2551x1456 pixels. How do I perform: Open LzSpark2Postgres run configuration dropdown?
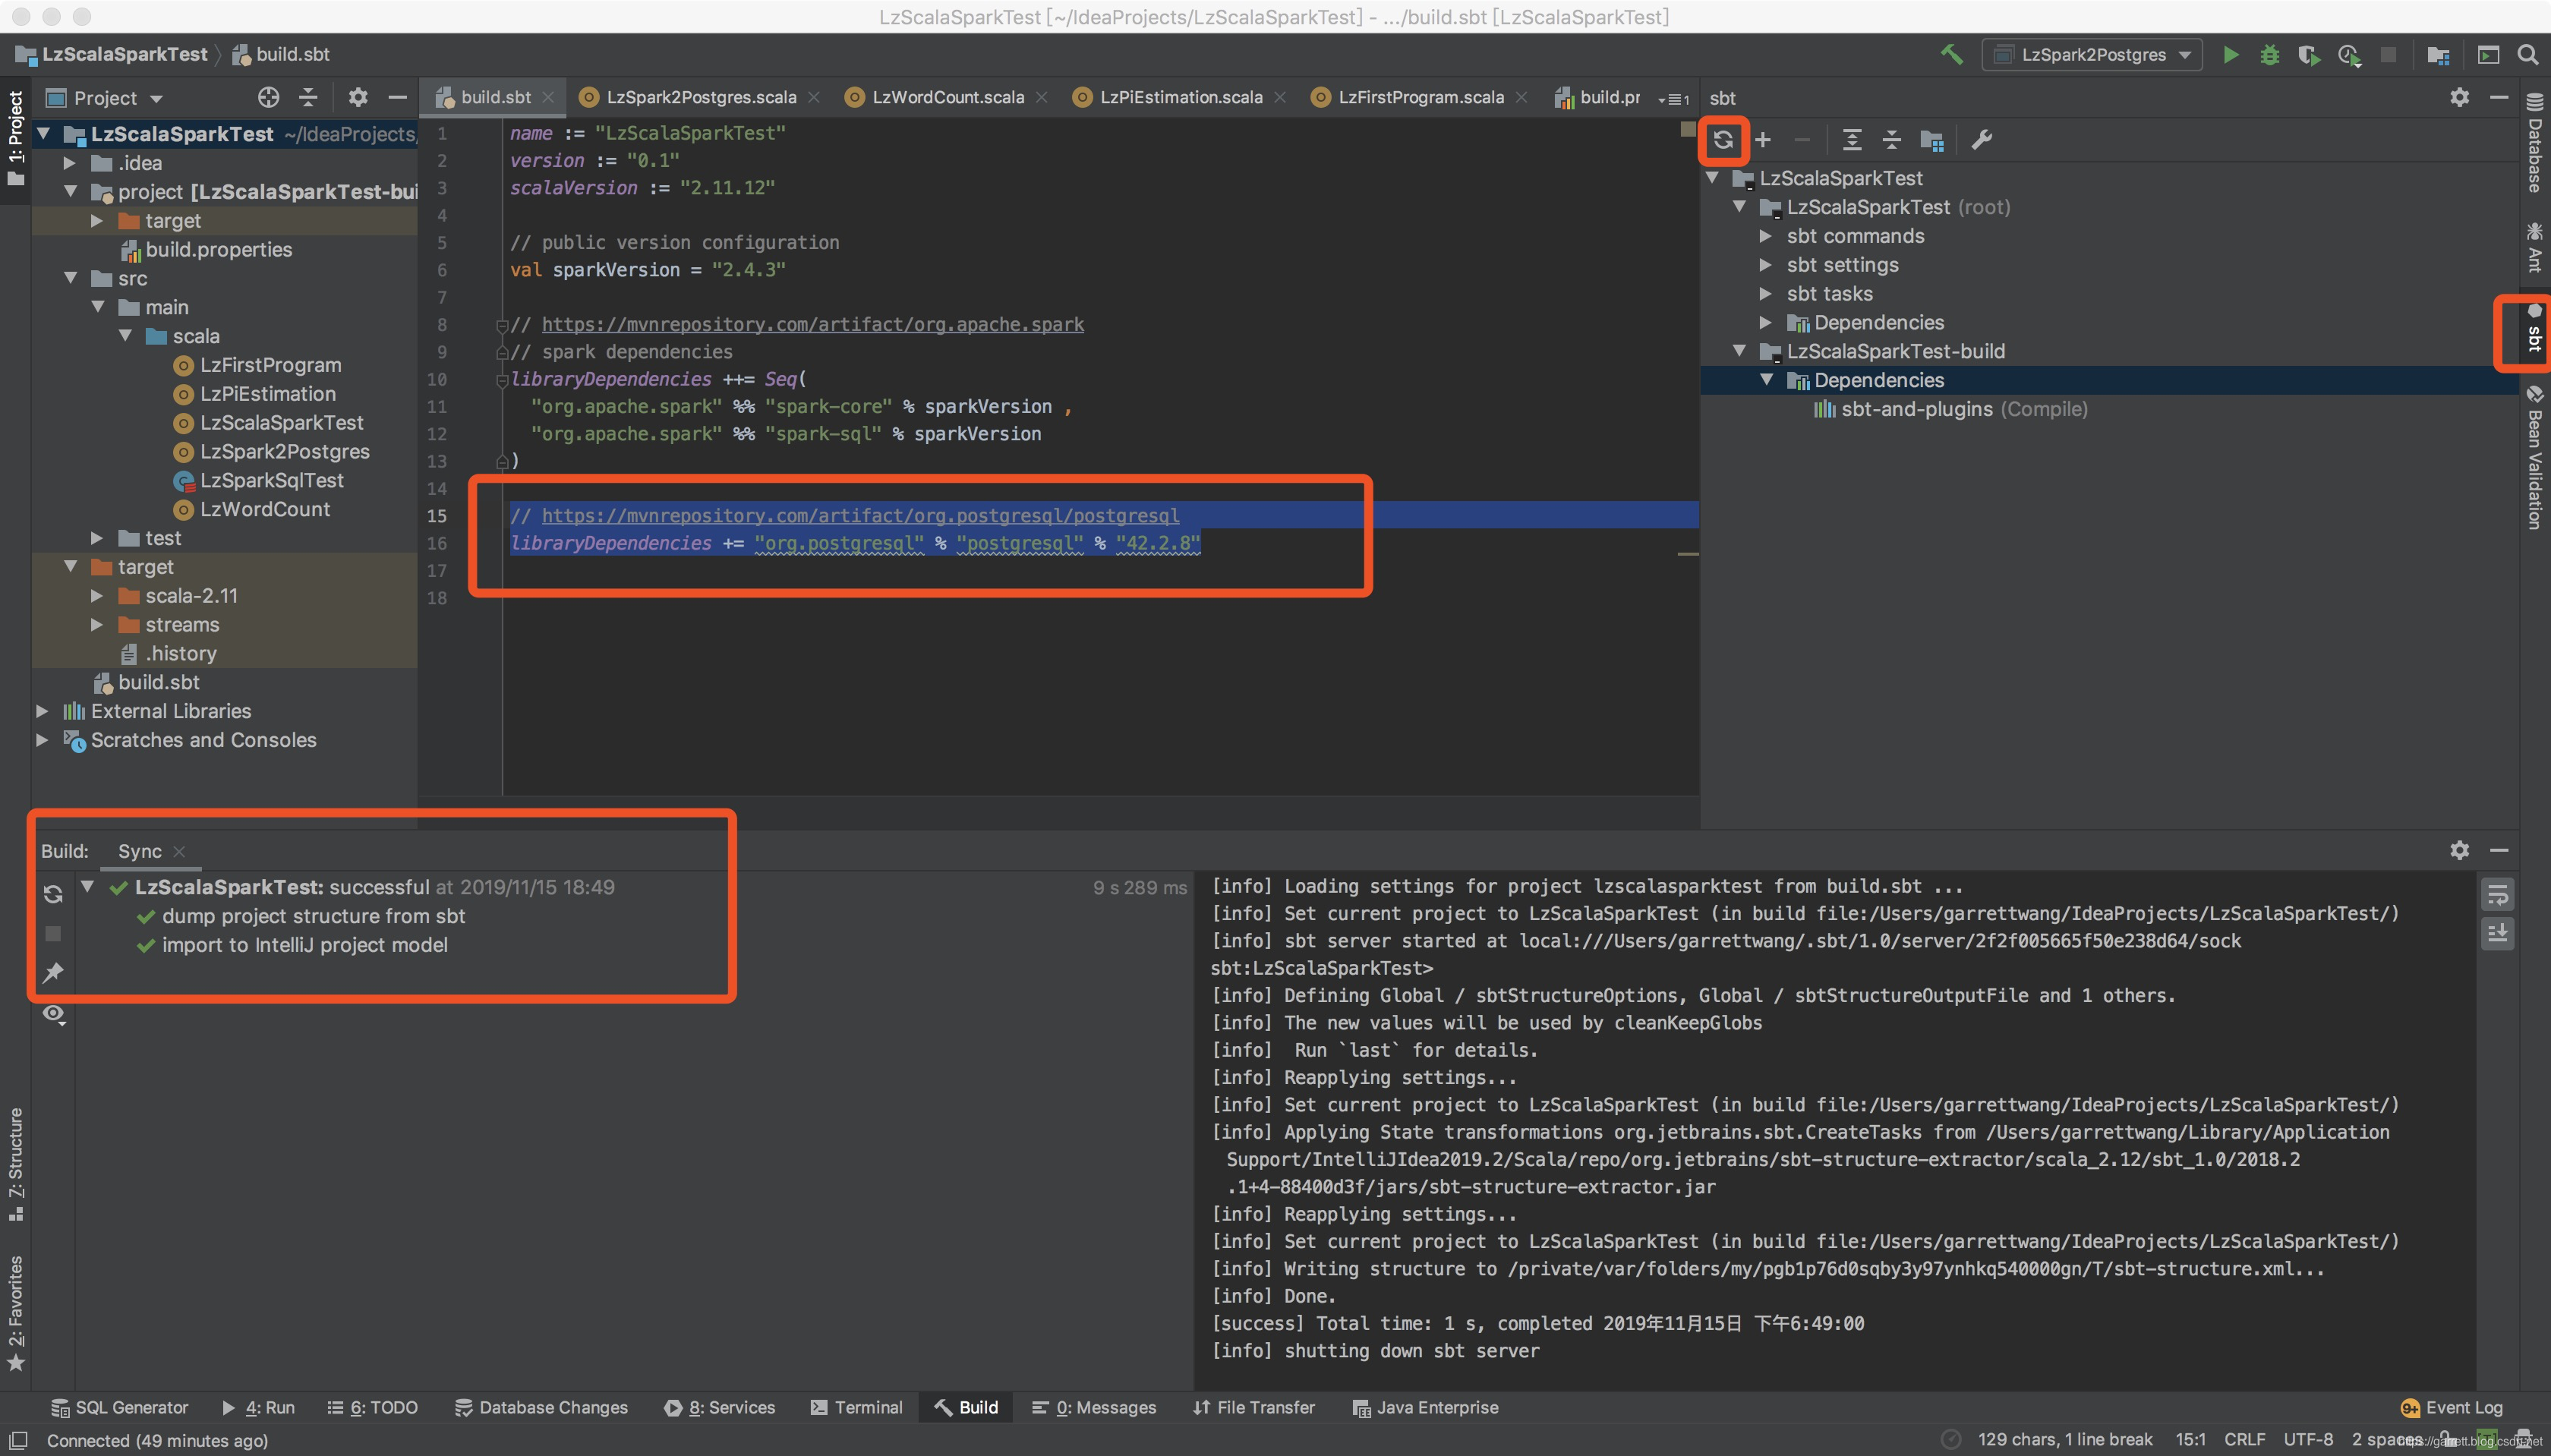click(x=2092, y=55)
